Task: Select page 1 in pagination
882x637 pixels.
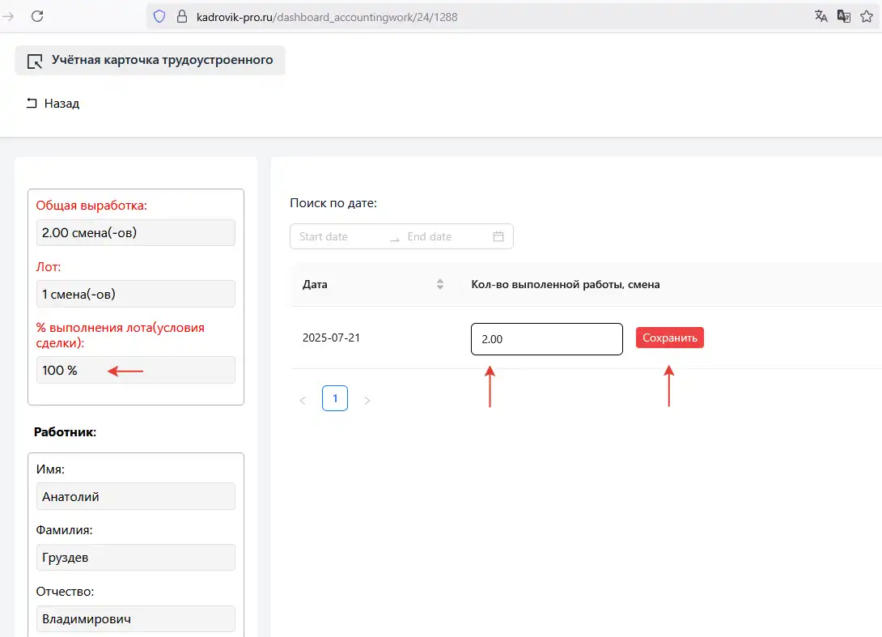Action: (x=335, y=398)
